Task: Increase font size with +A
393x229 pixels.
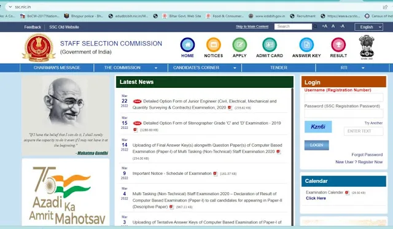Action: 325,26
